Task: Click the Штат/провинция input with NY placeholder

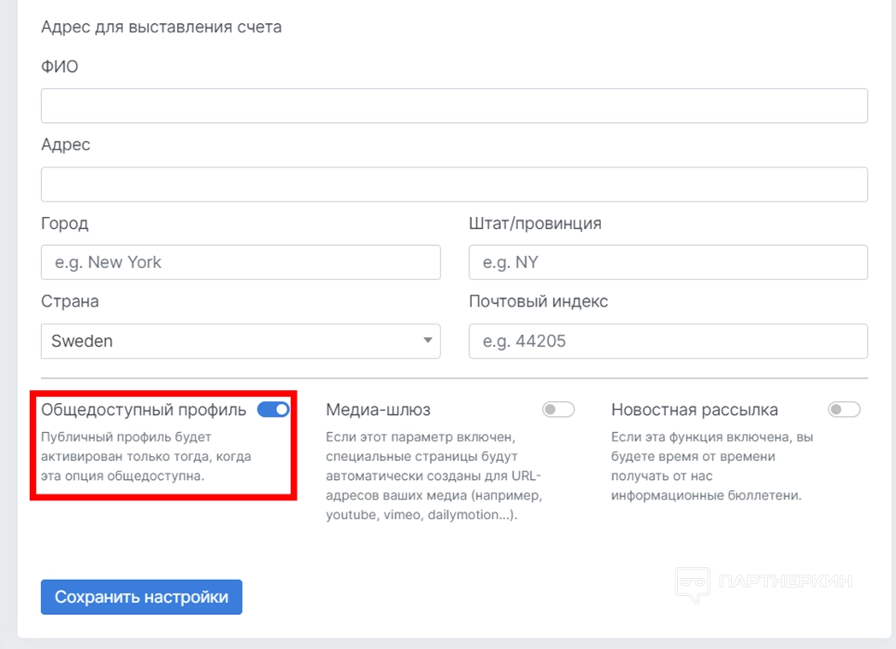Action: pyautogui.click(x=668, y=263)
